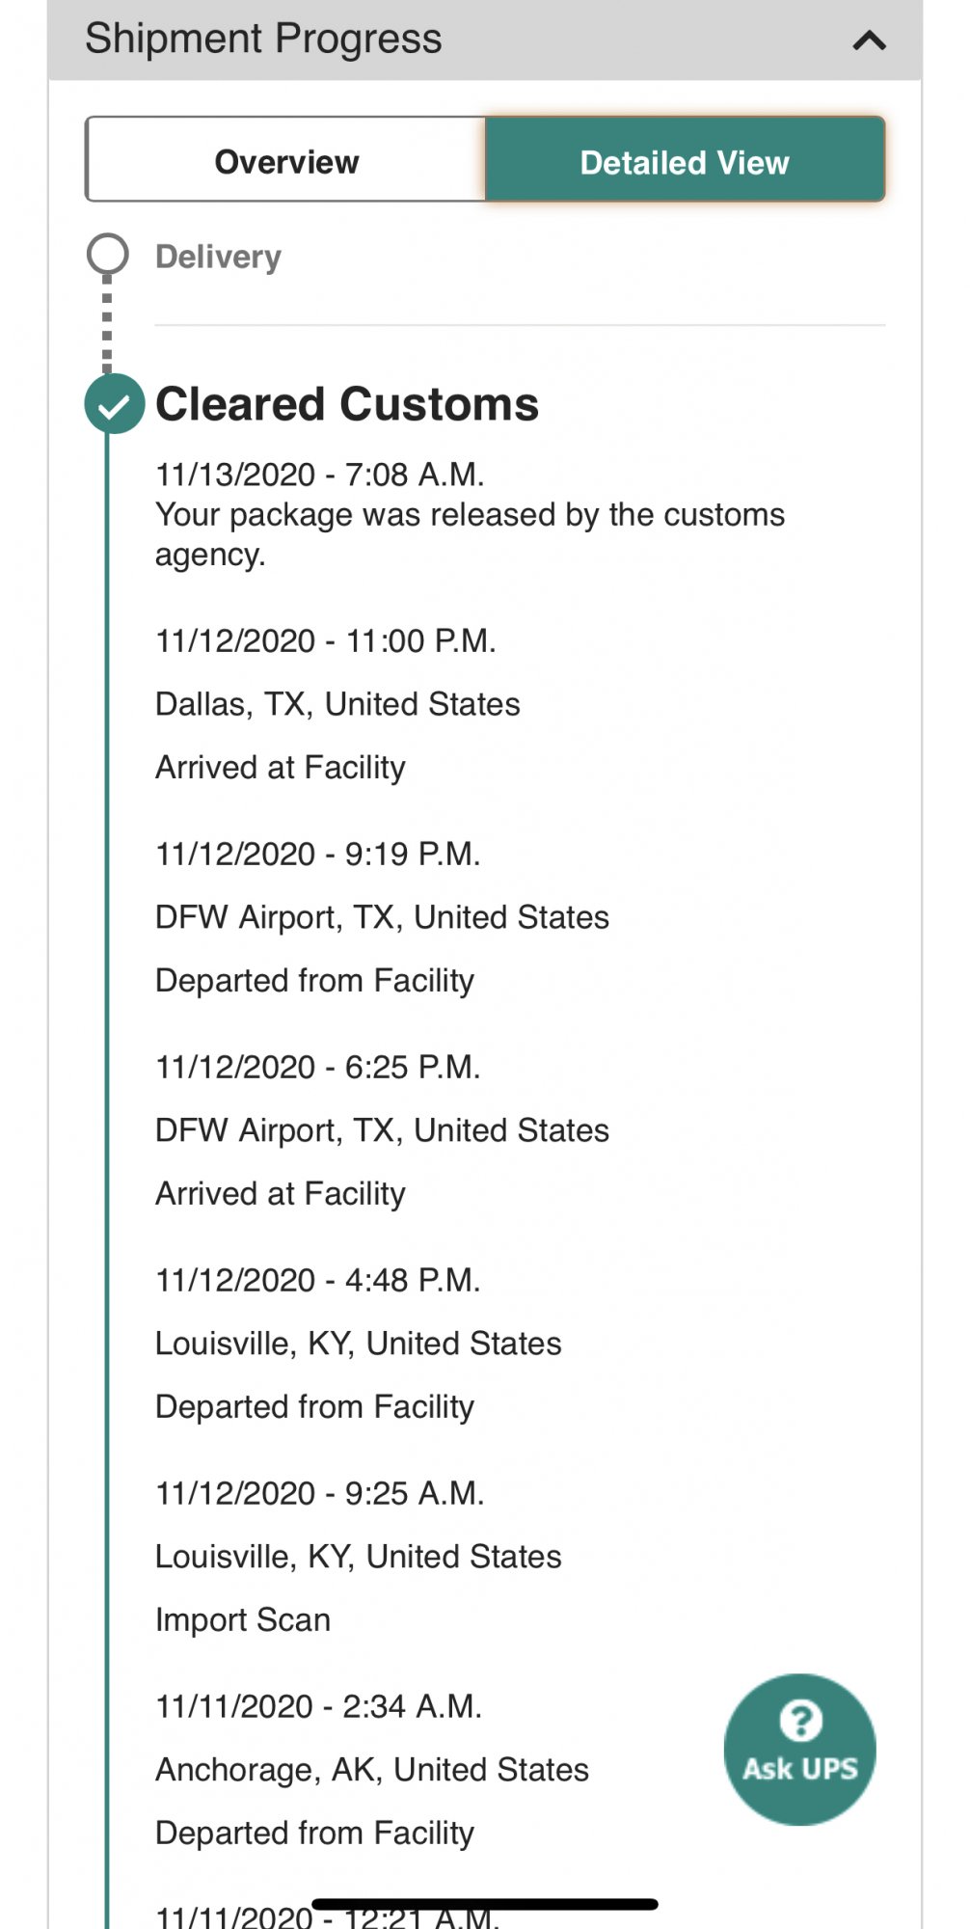This screenshot has height=1929, width=970.
Task: Click the question mark in Ask UPS
Action: click(x=800, y=1721)
